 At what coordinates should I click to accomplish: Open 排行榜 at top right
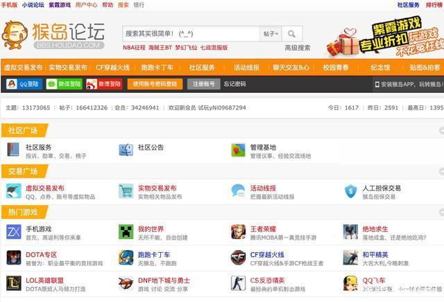[x=434, y=5]
